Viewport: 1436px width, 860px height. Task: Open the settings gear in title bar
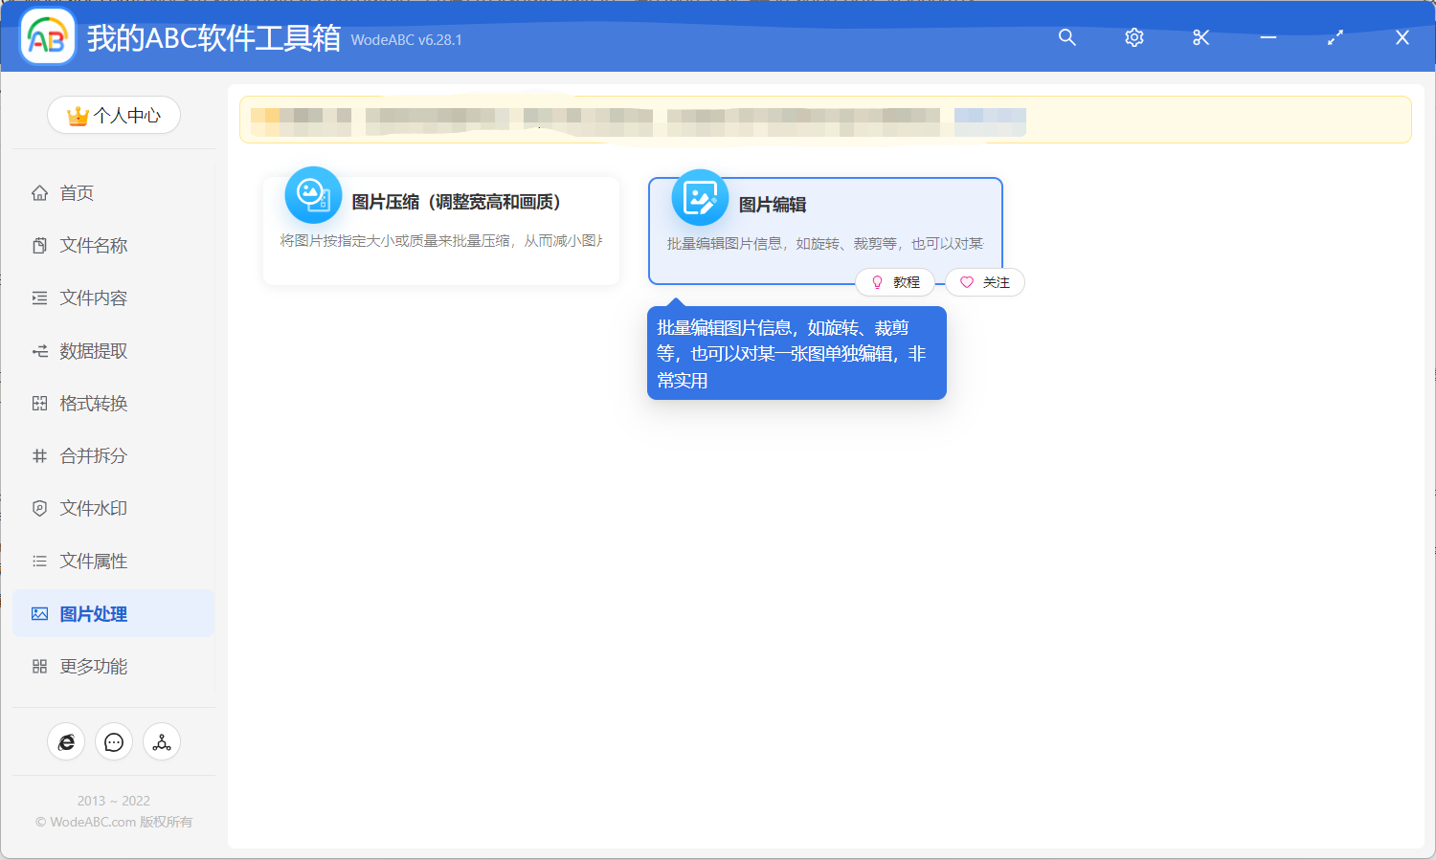click(1133, 37)
